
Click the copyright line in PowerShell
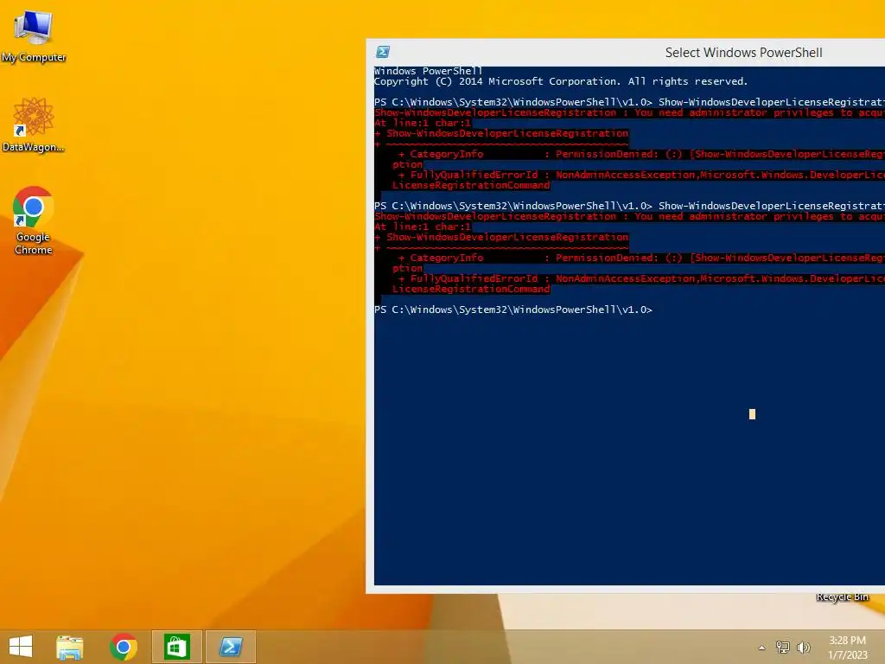561,81
